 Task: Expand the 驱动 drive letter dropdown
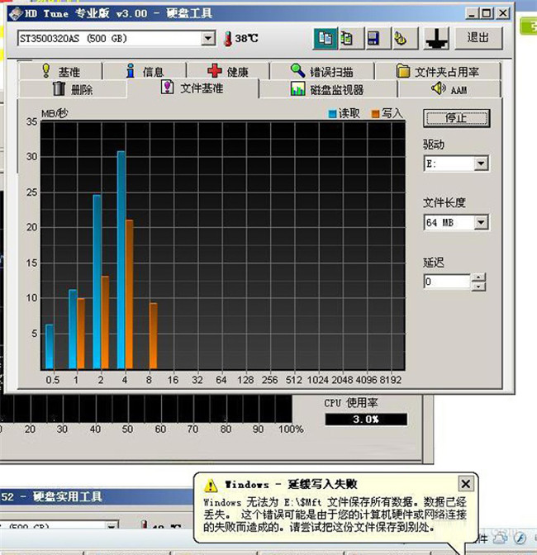[x=481, y=164]
